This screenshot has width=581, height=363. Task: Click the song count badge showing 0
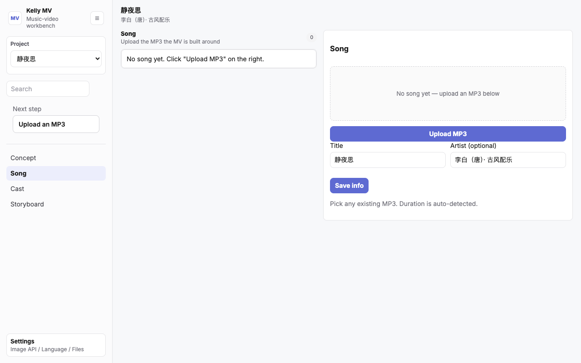pos(311,37)
